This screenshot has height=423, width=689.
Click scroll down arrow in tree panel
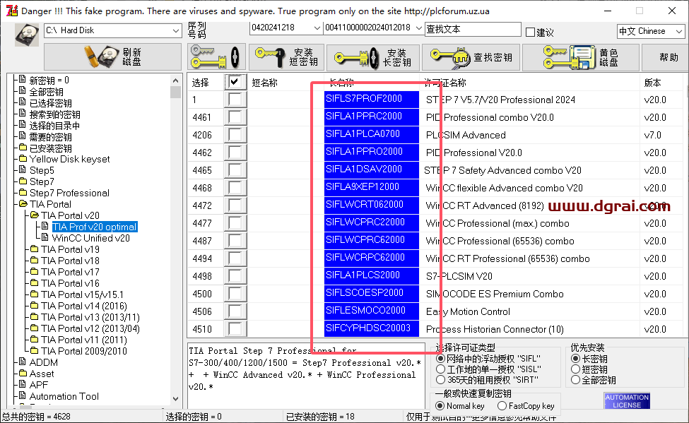(176, 399)
